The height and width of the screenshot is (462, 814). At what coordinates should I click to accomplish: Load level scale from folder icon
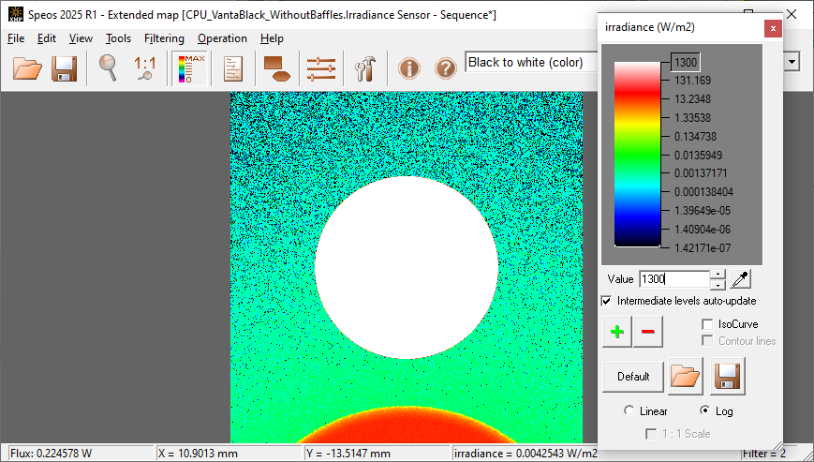(x=686, y=376)
